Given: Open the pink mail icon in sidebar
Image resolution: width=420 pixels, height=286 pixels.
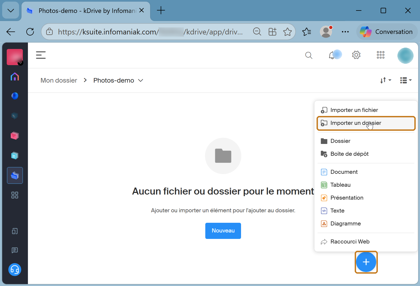Looking at the screenshot, I should [15, 136].
